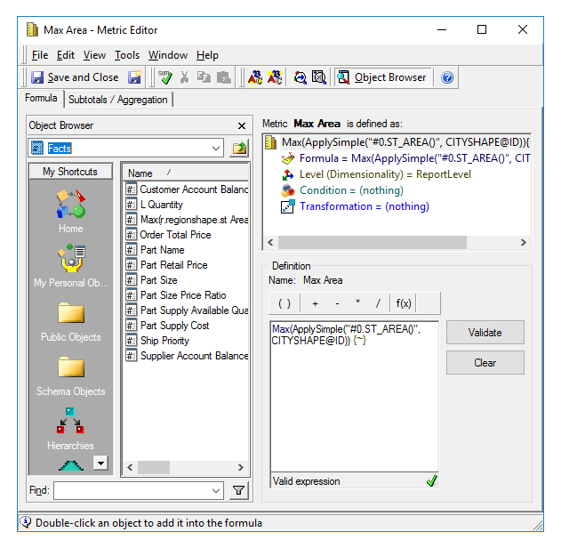The width and height of the screenshot is (561, 556).
Task: Select the Formula row in metric definition
Action: pyautogui.click(x=405, y=158)
